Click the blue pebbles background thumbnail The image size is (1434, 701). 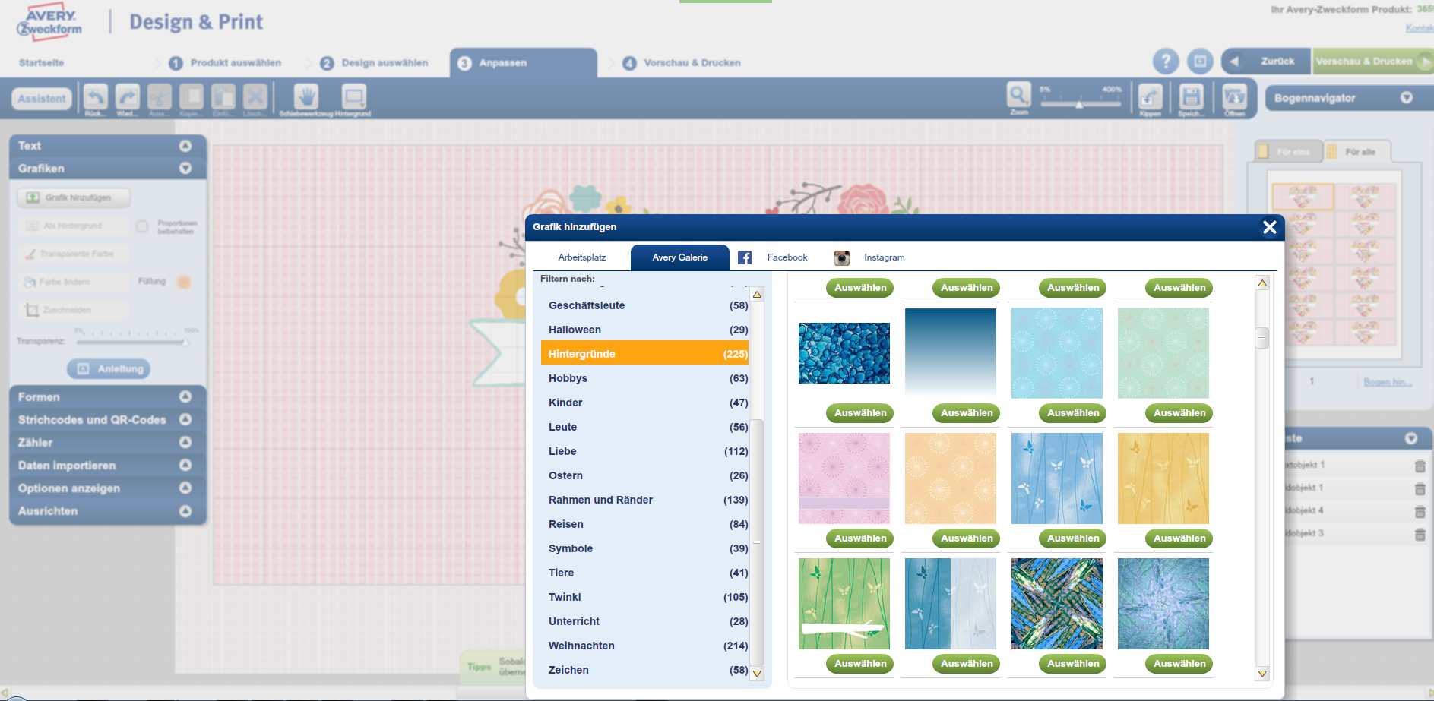[844, 353]
